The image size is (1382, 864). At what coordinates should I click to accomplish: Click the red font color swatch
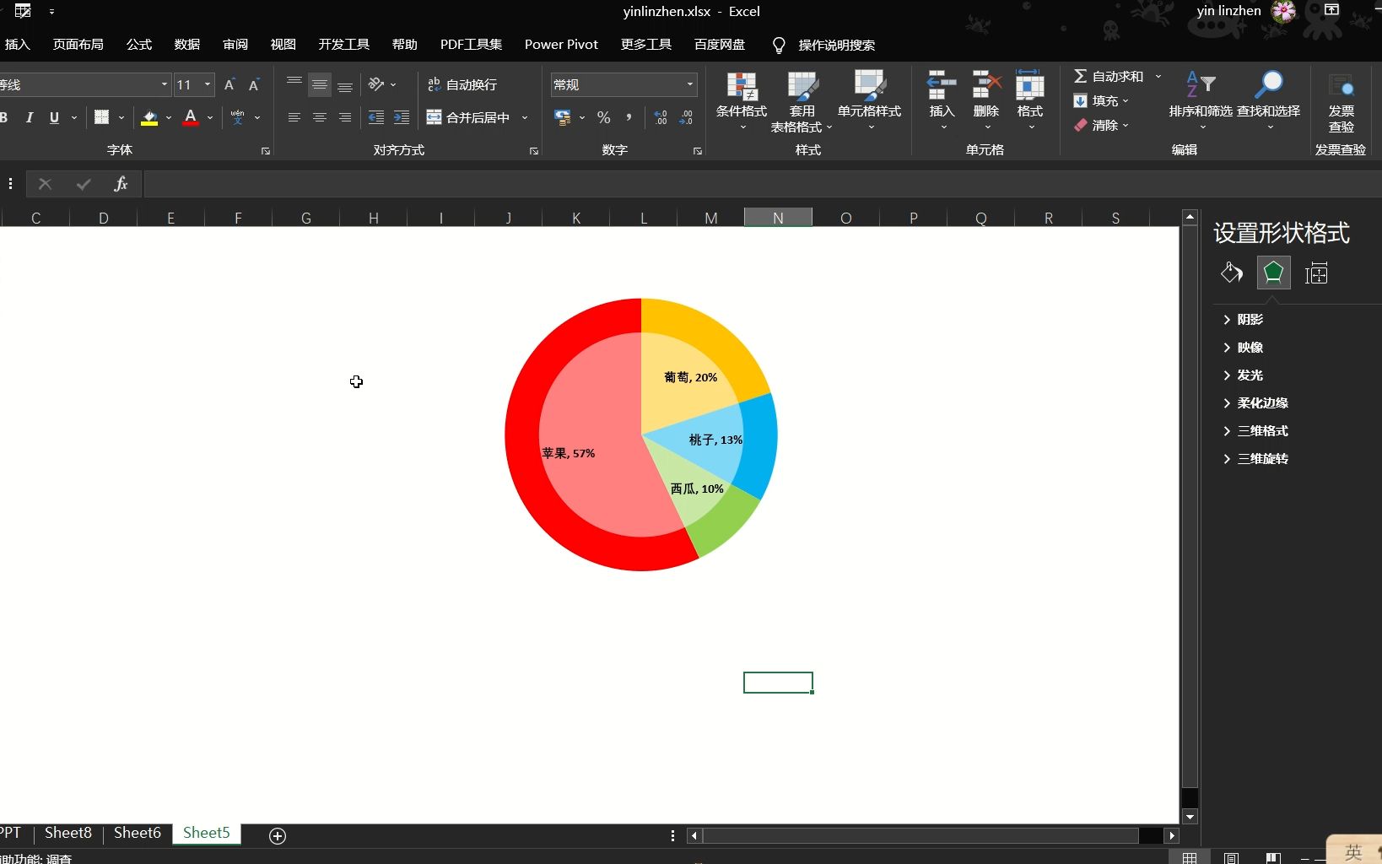tap(192, 117)
